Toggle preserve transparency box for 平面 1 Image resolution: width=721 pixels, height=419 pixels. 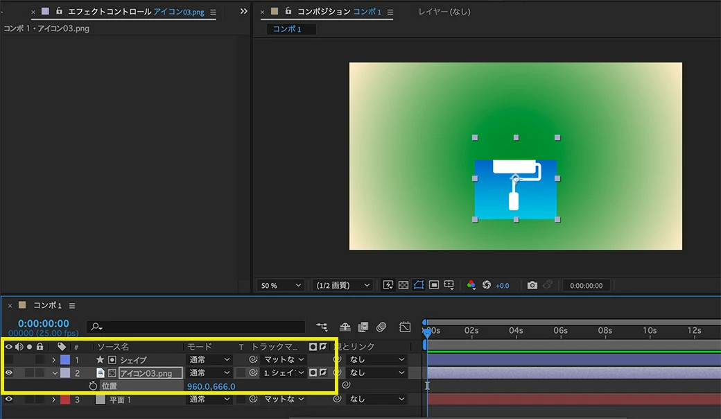[241, 399]
